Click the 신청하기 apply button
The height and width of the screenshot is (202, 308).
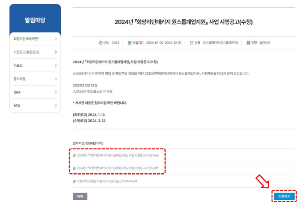(x=284, y=196)
